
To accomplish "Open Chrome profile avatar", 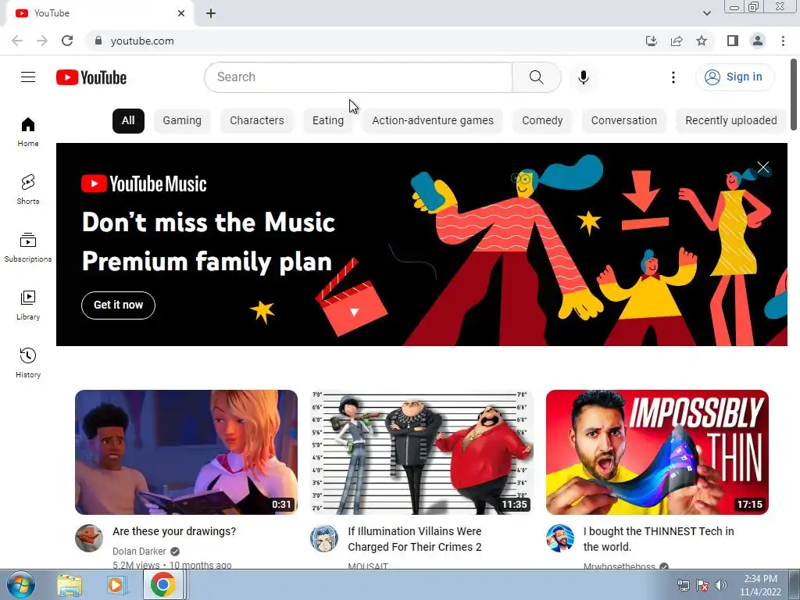I will (x=758, y=41).
